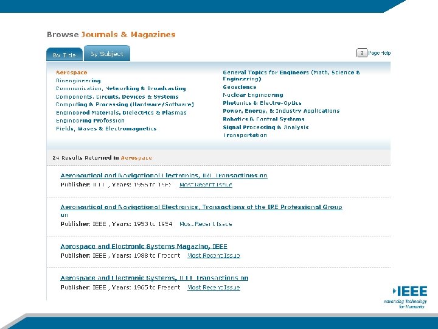Select the Aerospace subject
The height and width of the screenshot is (329, 438).
click(72, 73)
